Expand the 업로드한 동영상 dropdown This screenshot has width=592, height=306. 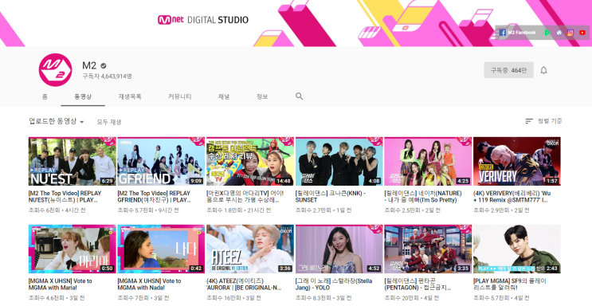[57, 121]
